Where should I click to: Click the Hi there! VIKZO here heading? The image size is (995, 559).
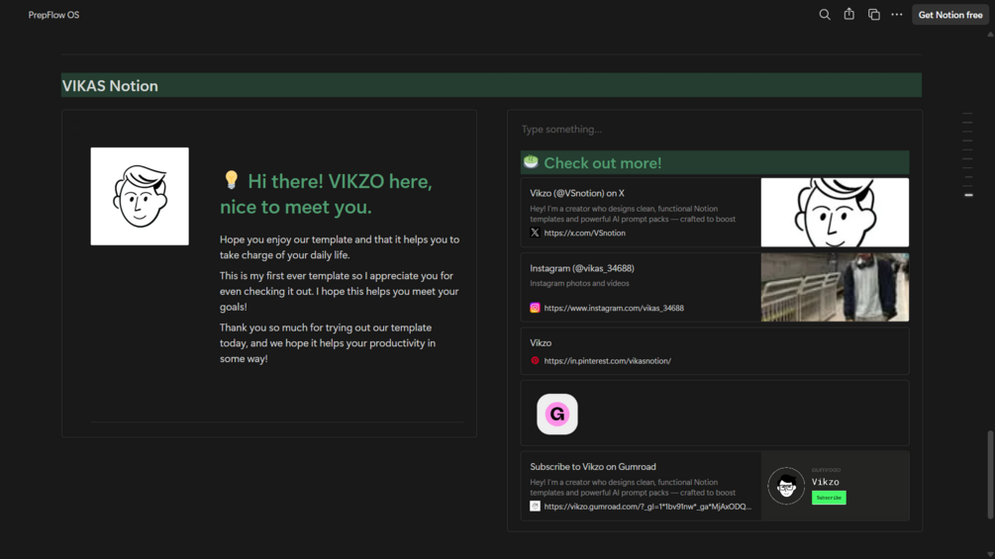point(326,194)
